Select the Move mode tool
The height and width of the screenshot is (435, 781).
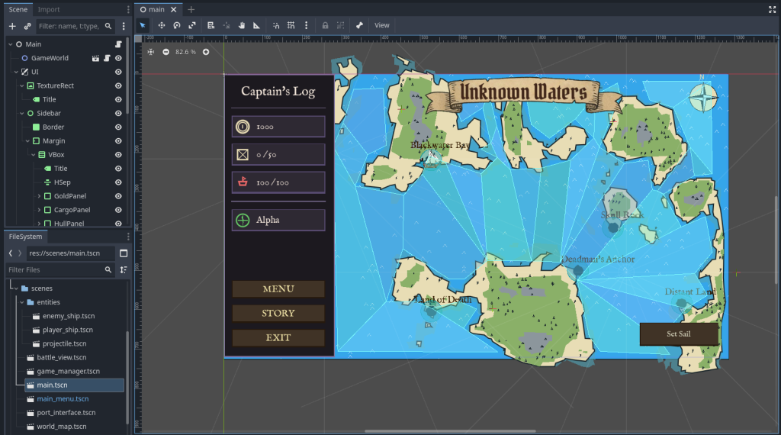tap(162, 25)
